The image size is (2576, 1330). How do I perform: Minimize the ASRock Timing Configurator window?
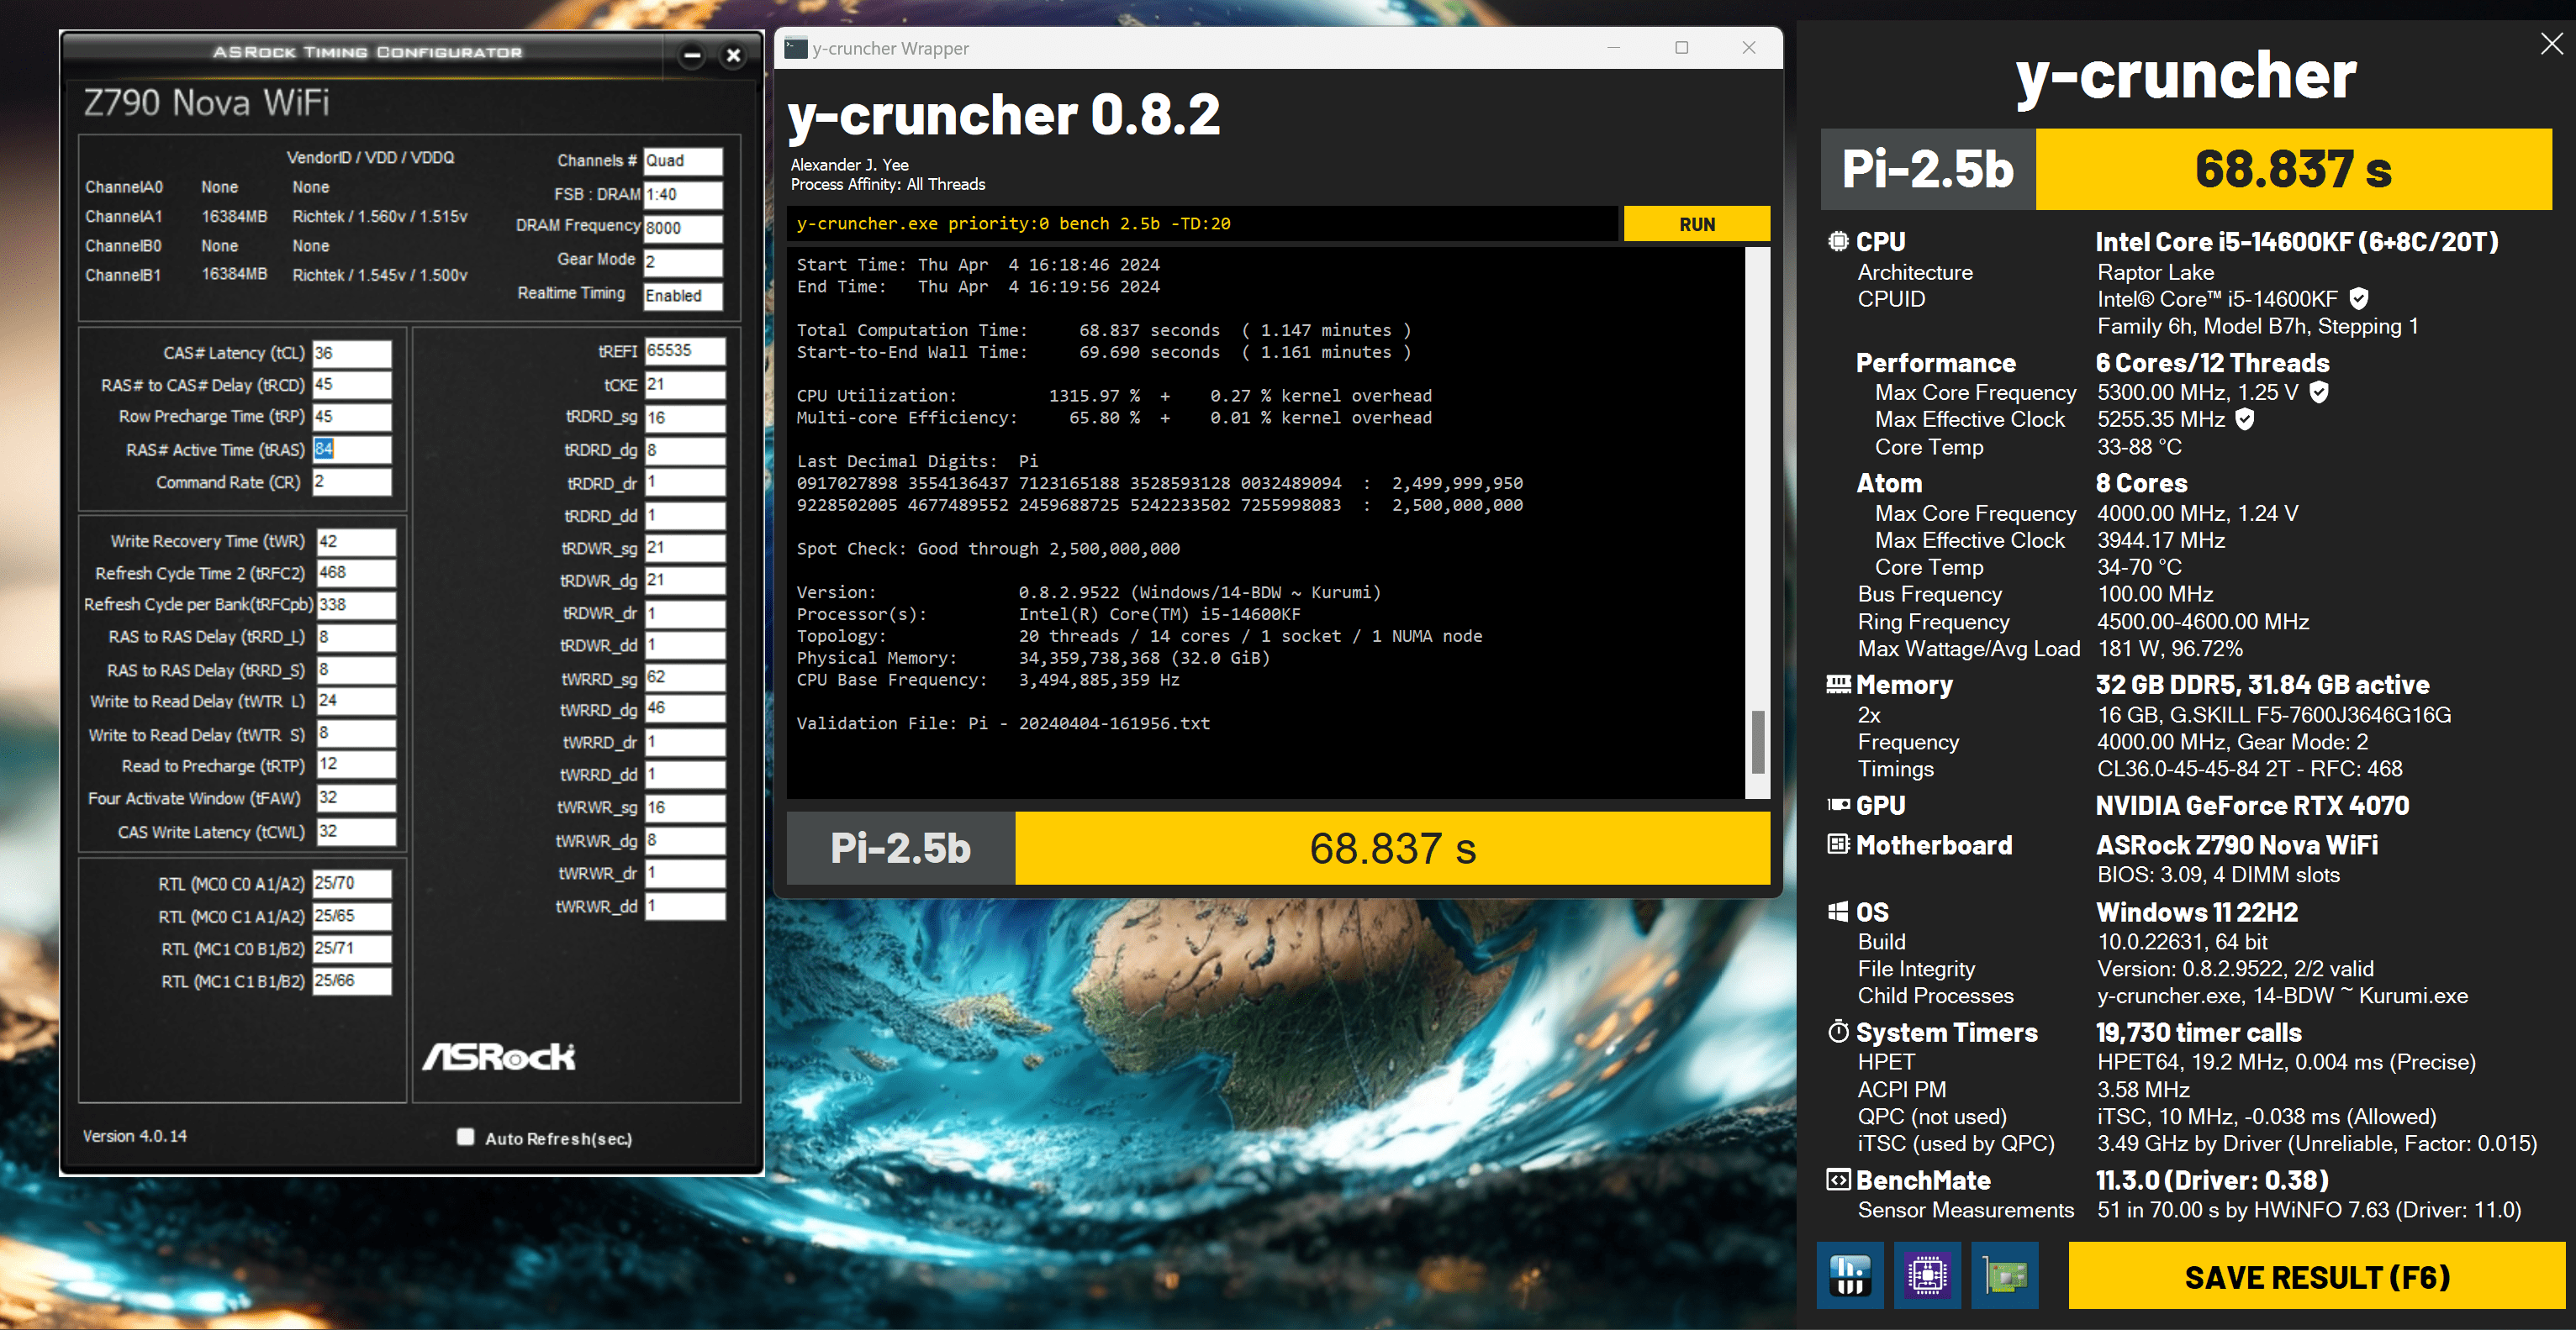[692, 56]
